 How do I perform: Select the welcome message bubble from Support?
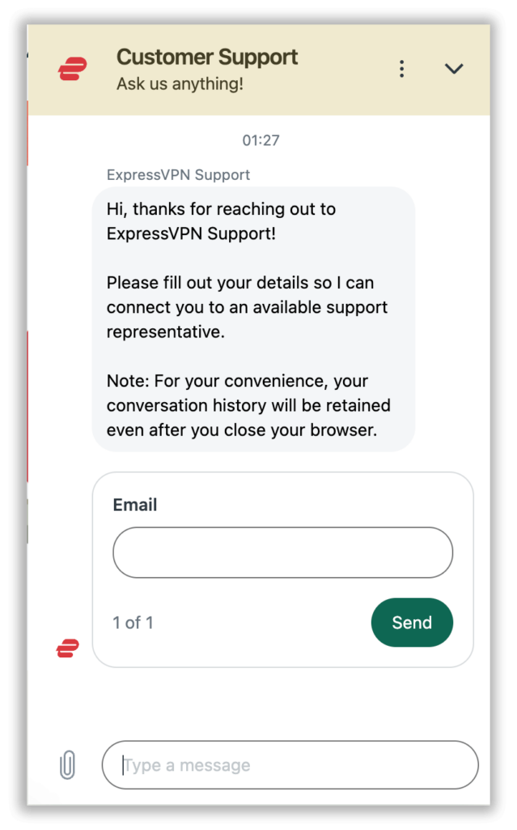(252, 319)
